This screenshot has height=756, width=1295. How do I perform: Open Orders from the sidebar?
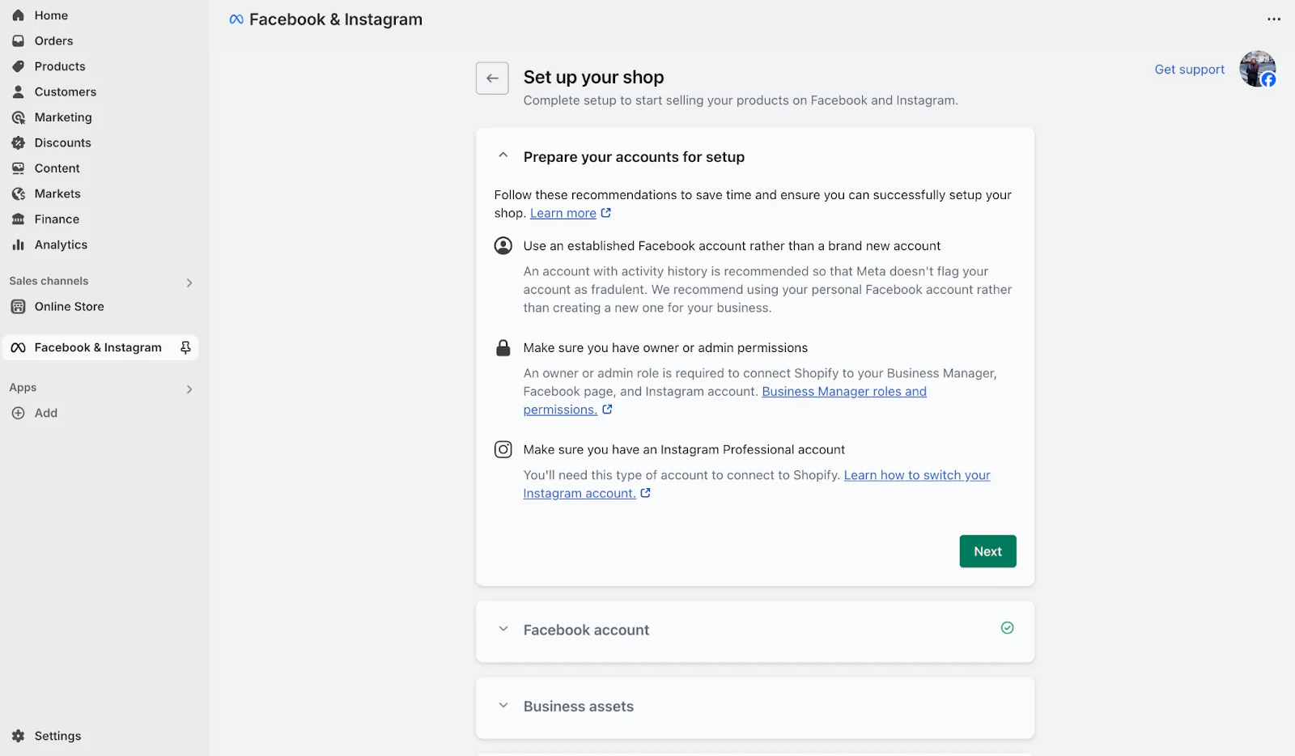click(53, 40)
